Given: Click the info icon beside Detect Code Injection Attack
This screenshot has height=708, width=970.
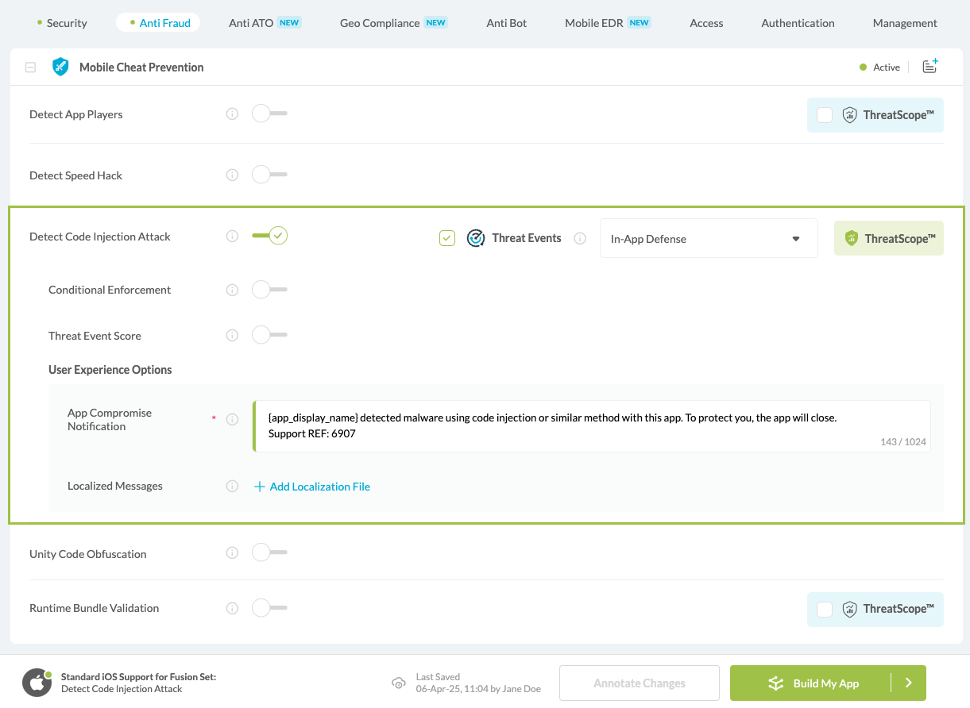Looking at the screenshot, I should click(x=232, y=236).
